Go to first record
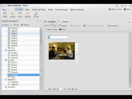This screenshot has width=132, height=99. pos(54,89)
